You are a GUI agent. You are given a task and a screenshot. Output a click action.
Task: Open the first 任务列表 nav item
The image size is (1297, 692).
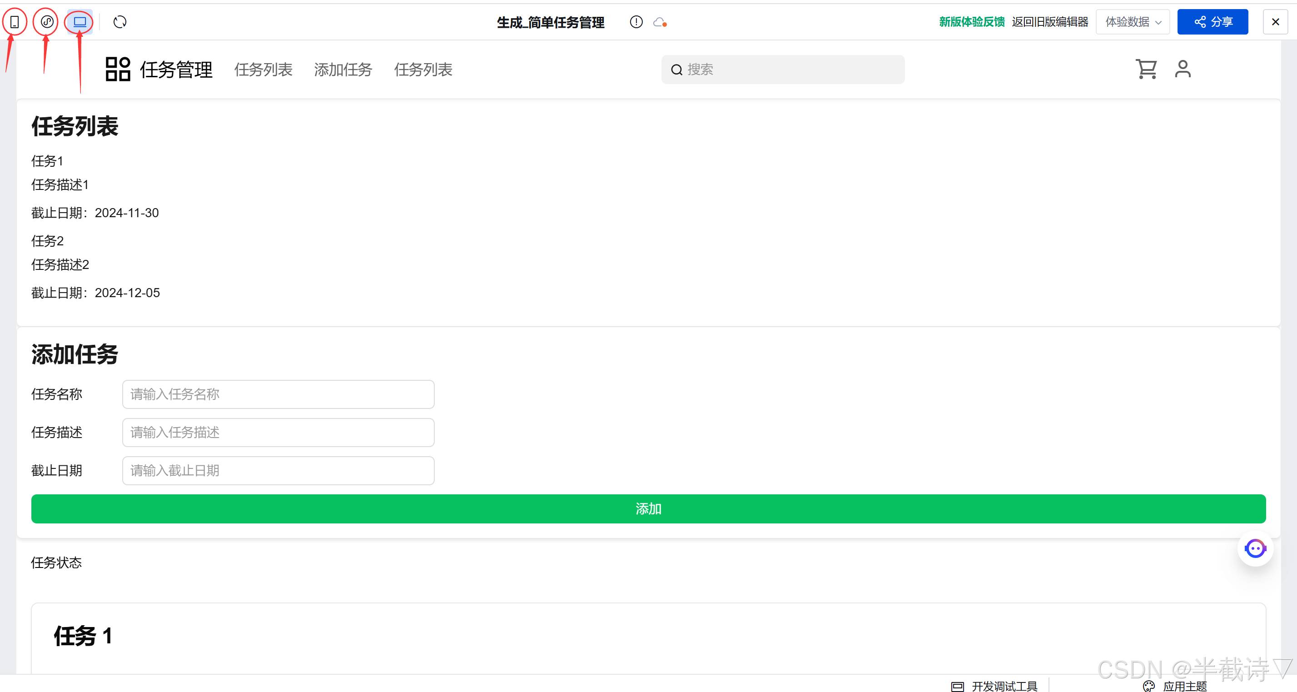(263, 70)
